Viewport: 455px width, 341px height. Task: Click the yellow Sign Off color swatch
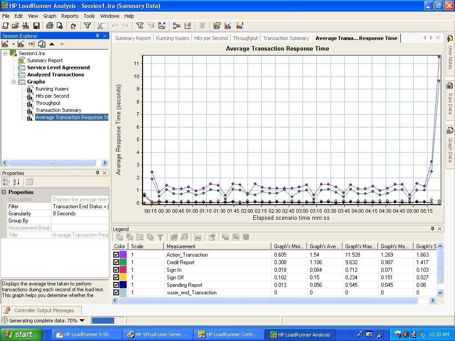pos(123,277)
